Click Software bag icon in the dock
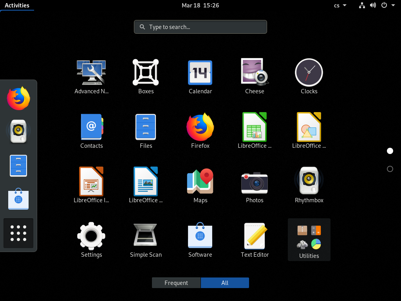This screenshot has height=301, width=401. [18, 199]
